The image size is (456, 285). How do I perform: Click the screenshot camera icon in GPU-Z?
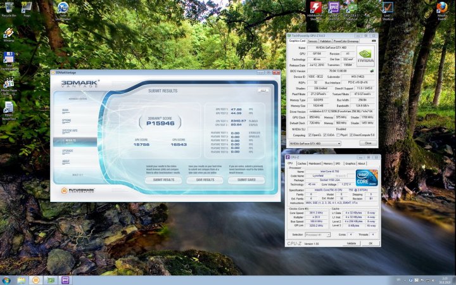374,41
